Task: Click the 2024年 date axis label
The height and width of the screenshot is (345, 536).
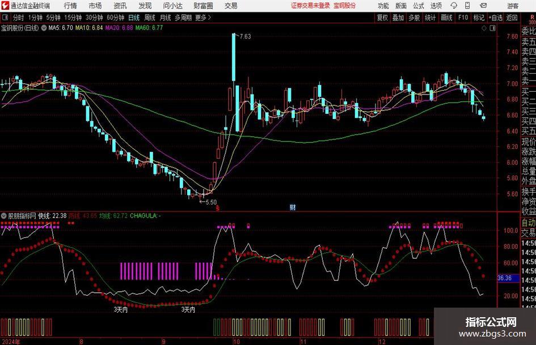Action: (11, 341)
